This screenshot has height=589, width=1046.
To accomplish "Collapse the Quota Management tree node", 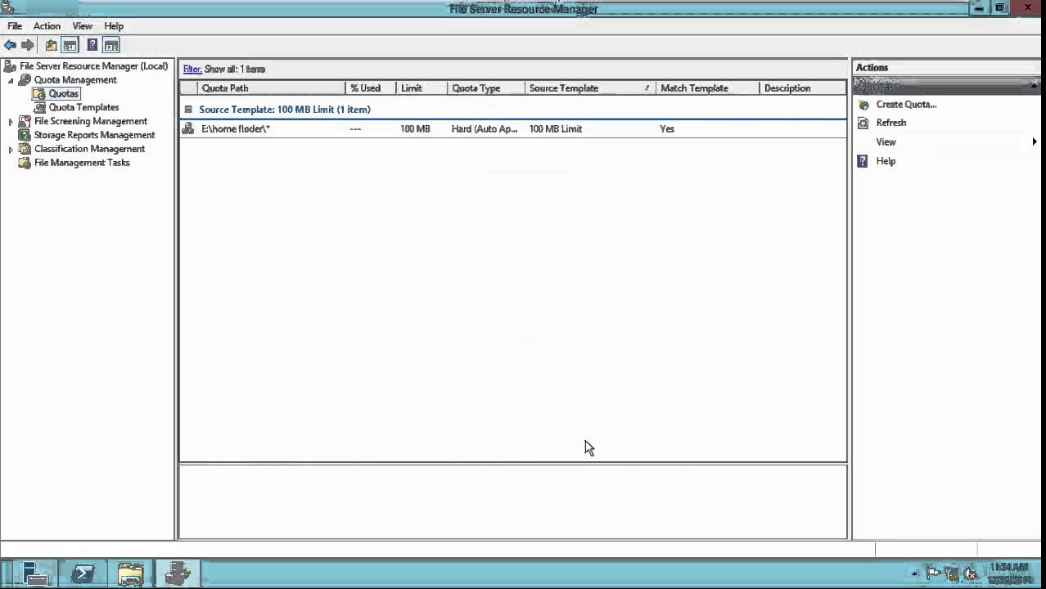I will pos(11,80).
